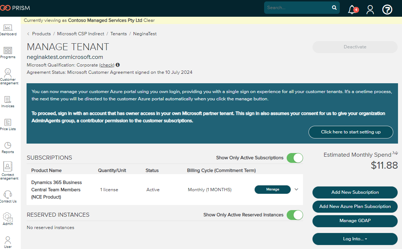The width and height of the screenshot is (402, 249).
Task: Click the Product Name column header
Action: coord(47,170)
